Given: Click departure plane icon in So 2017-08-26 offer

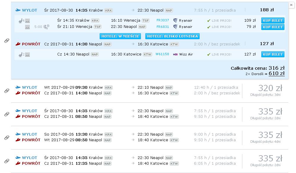Looking at the screenshot, I should (18, 134).
